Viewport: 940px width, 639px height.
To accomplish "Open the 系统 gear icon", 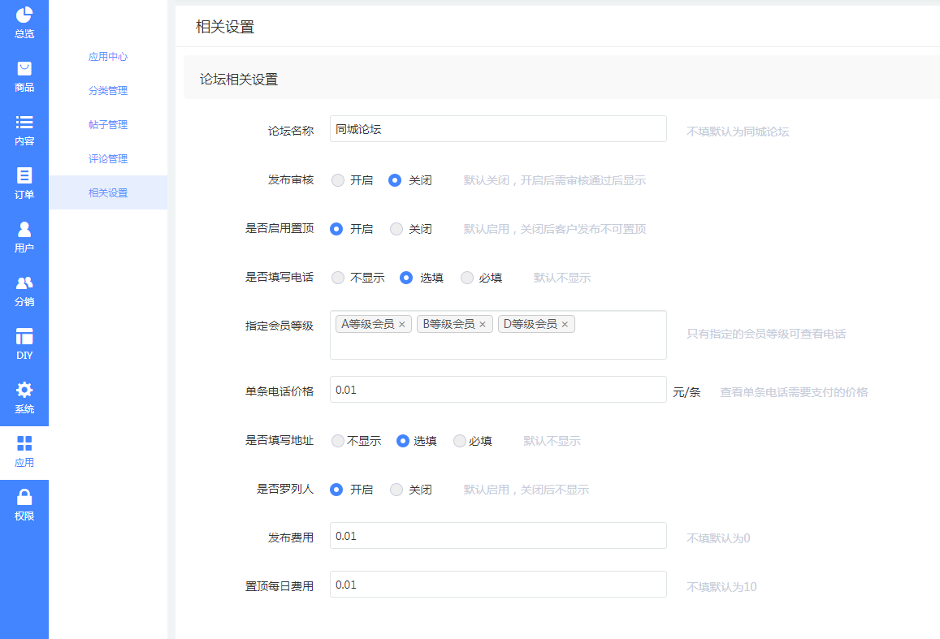I will 24,390.
